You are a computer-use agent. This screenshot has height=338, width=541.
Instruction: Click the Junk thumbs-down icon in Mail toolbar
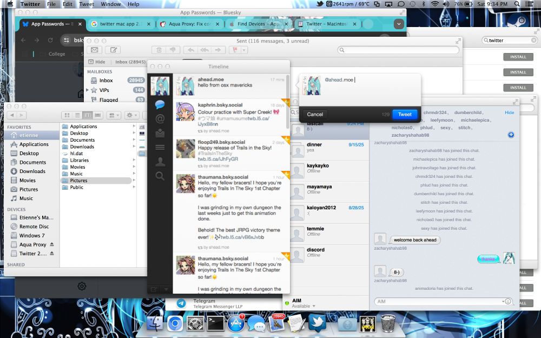coord(173,50)
